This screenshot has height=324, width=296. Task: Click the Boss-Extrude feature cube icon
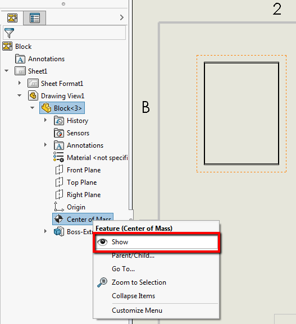(x=59, y=231)
